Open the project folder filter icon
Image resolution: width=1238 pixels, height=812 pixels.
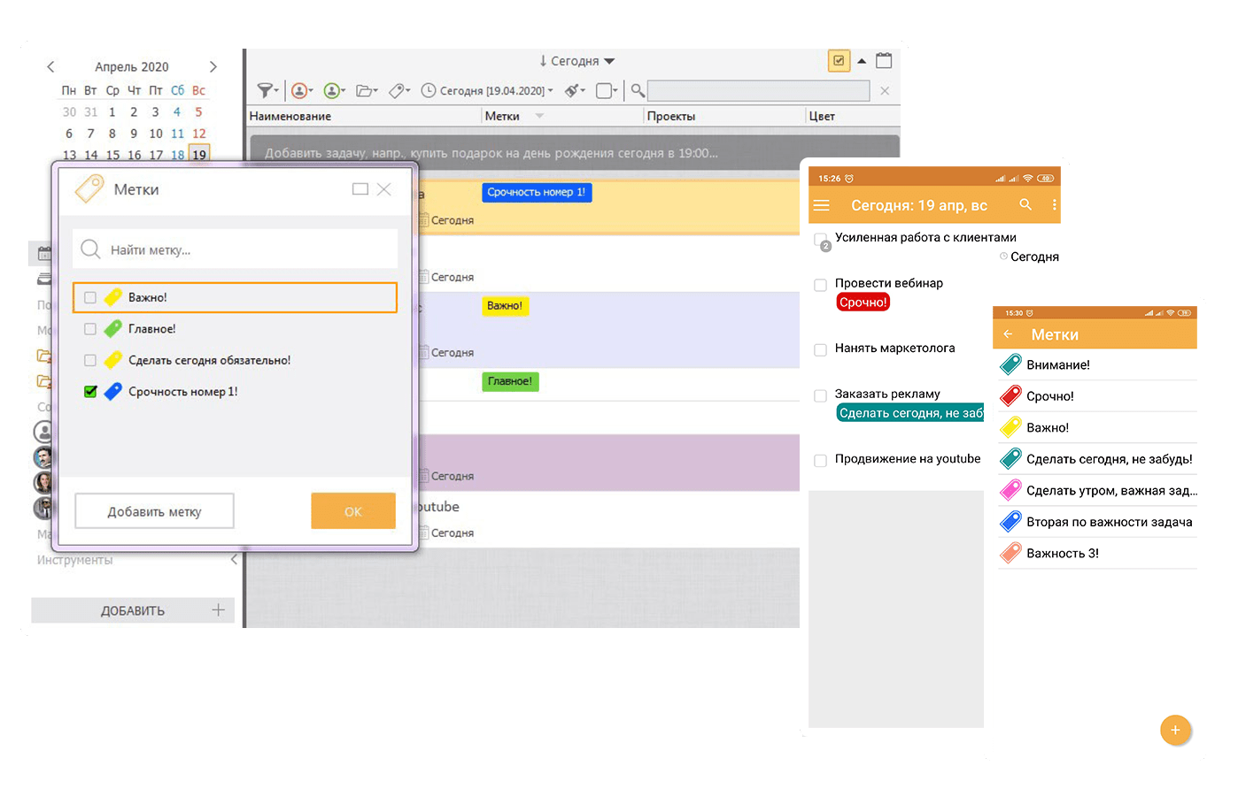[x=366, y=90]
